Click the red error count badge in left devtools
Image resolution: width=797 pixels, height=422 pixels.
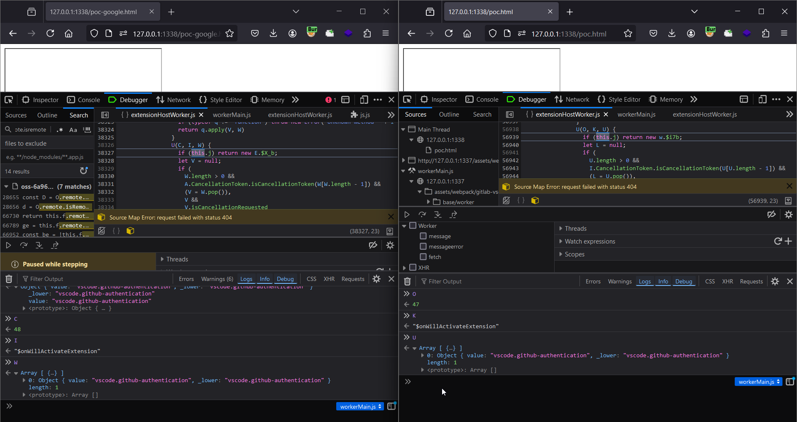(x=331, y=100)
